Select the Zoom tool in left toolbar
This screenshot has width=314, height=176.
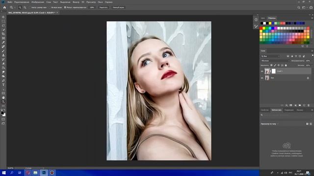pyautogui.click(x=3, y=102)
